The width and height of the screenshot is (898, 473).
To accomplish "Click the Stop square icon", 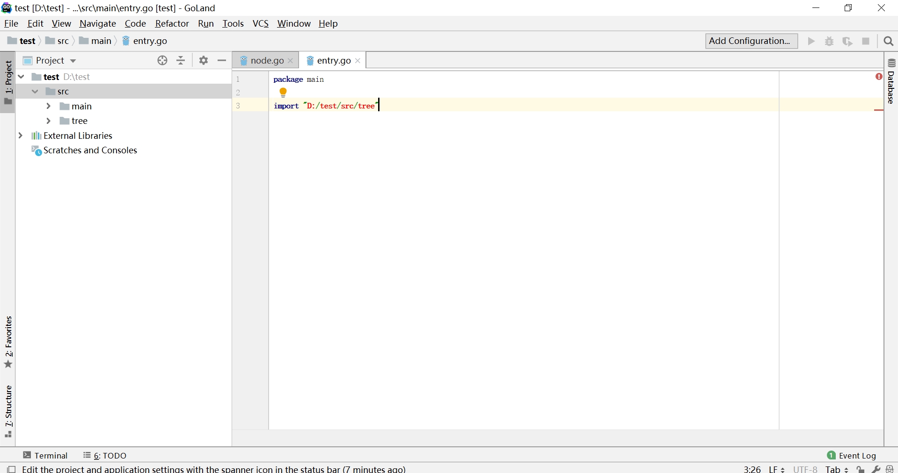I will [x=866, y=41].
